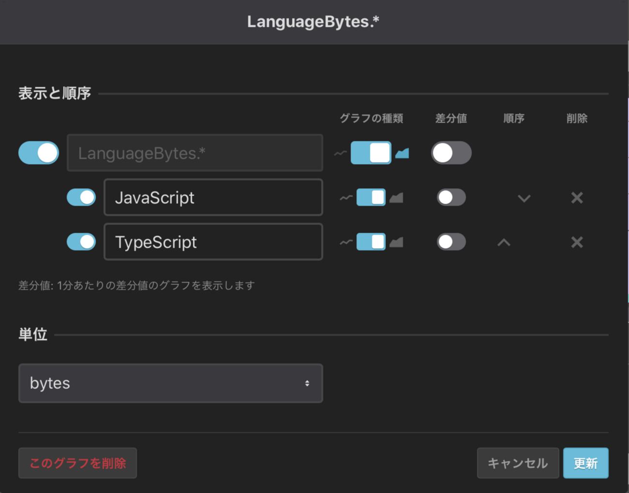Click line graph icon in LanguageBytes.* row
The height and width of the screenshot is (493, 629).
click(340, 153)
